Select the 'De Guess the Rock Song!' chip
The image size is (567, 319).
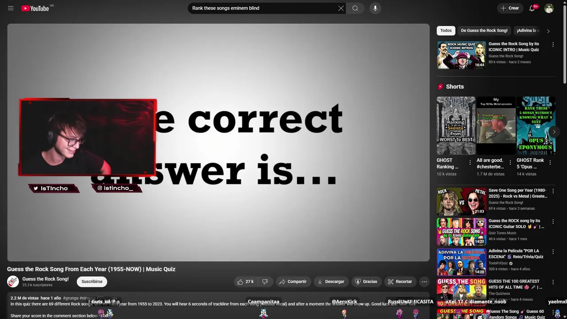coord(484,31)
